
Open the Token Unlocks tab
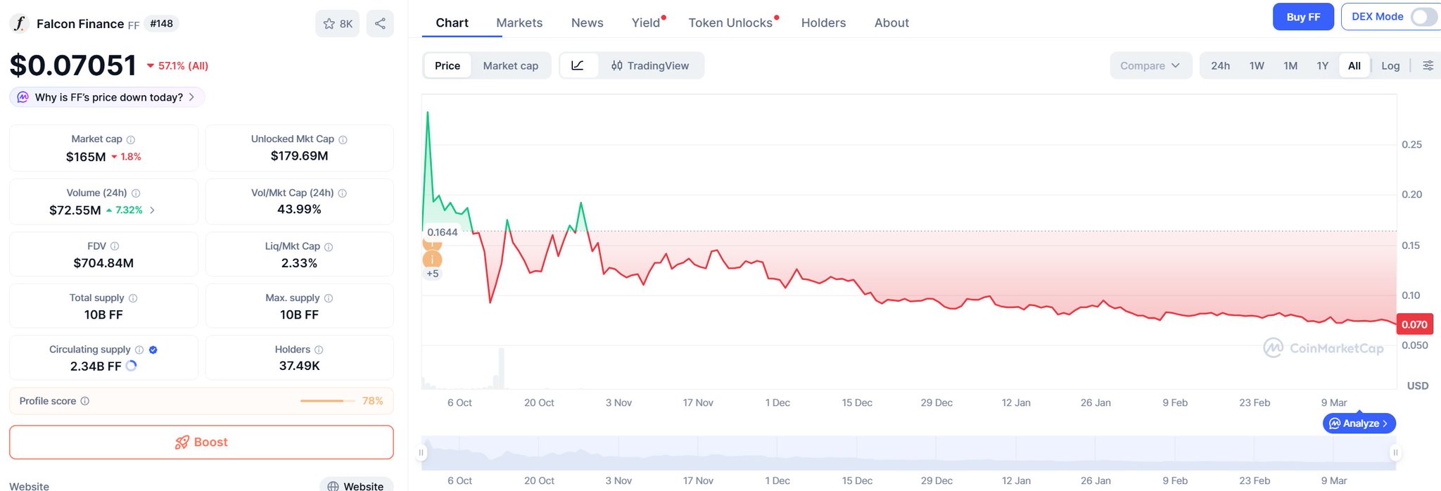[x=732, y=23]
